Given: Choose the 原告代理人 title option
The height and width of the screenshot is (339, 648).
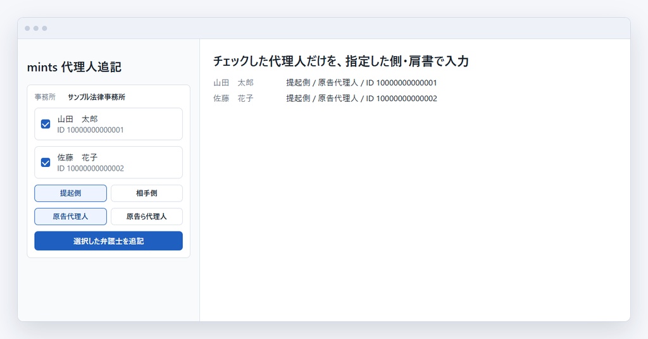Looking at the screenshot, I should tap(70, 216).
